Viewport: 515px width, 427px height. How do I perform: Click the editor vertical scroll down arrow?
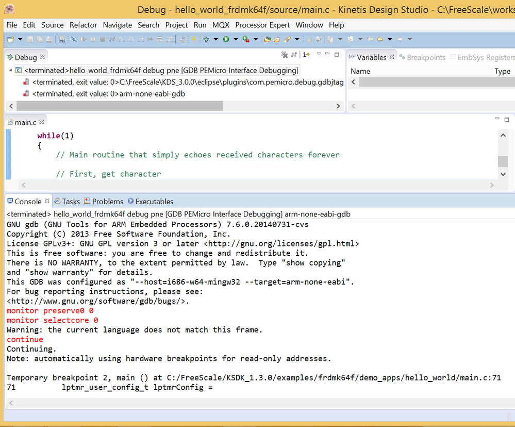(503, 174)
